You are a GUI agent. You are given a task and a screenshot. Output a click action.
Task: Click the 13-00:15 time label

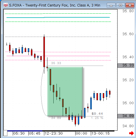(x=101, y=133)
